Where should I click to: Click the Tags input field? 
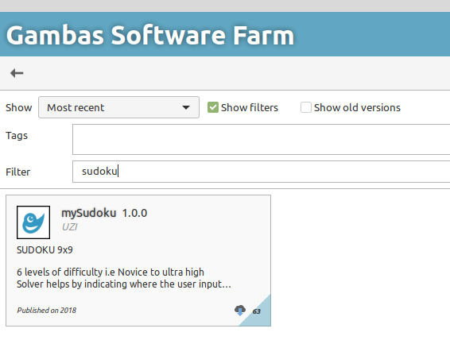click(x=261, y=139)
